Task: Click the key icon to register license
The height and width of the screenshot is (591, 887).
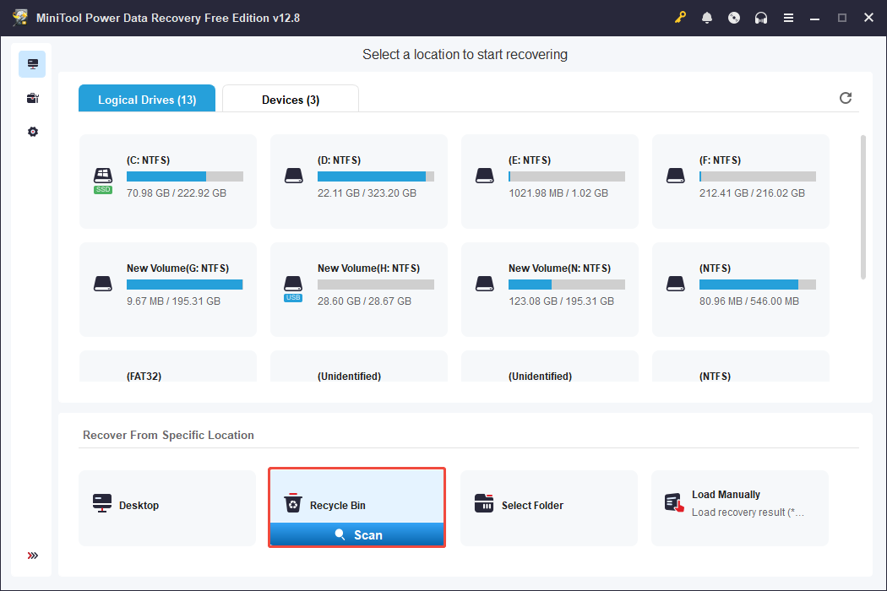Action: pos(680,18)
